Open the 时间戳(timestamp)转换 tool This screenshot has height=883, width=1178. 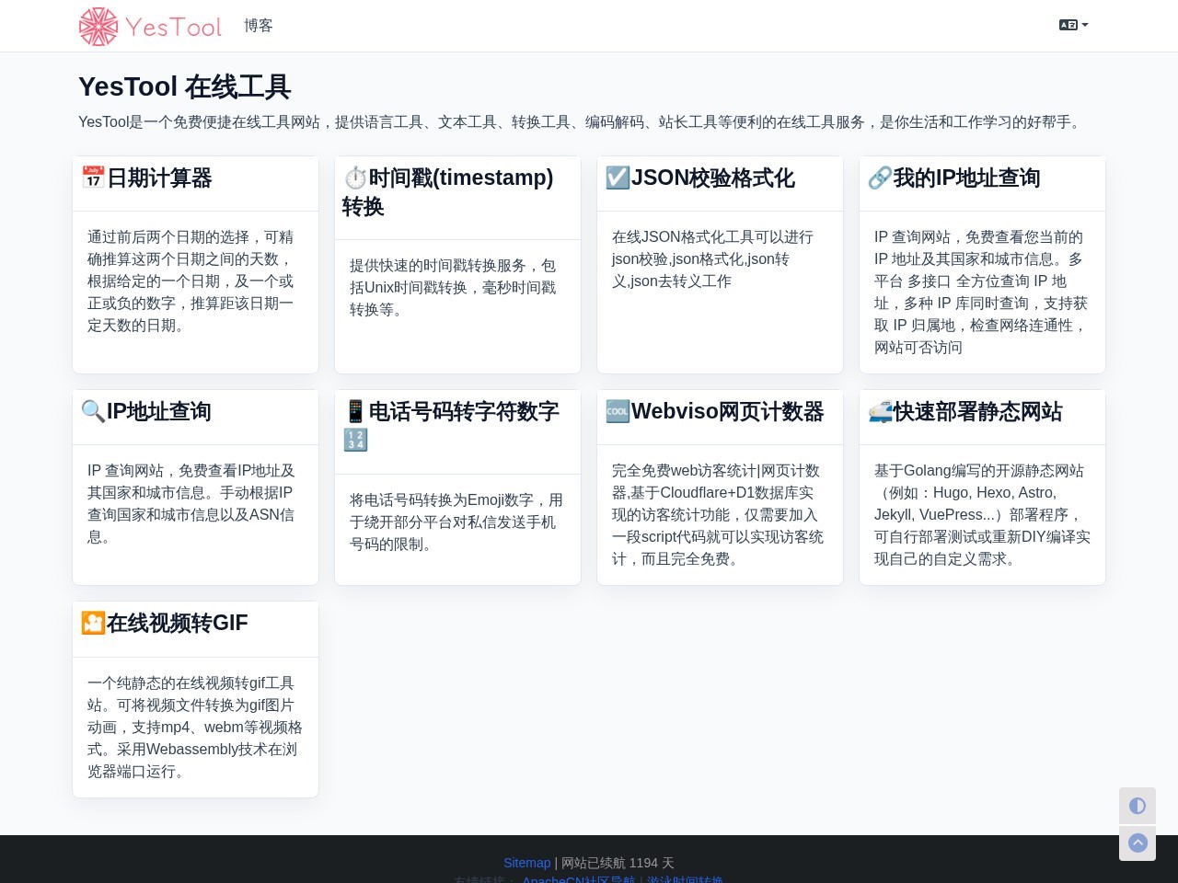pos(448,191)
